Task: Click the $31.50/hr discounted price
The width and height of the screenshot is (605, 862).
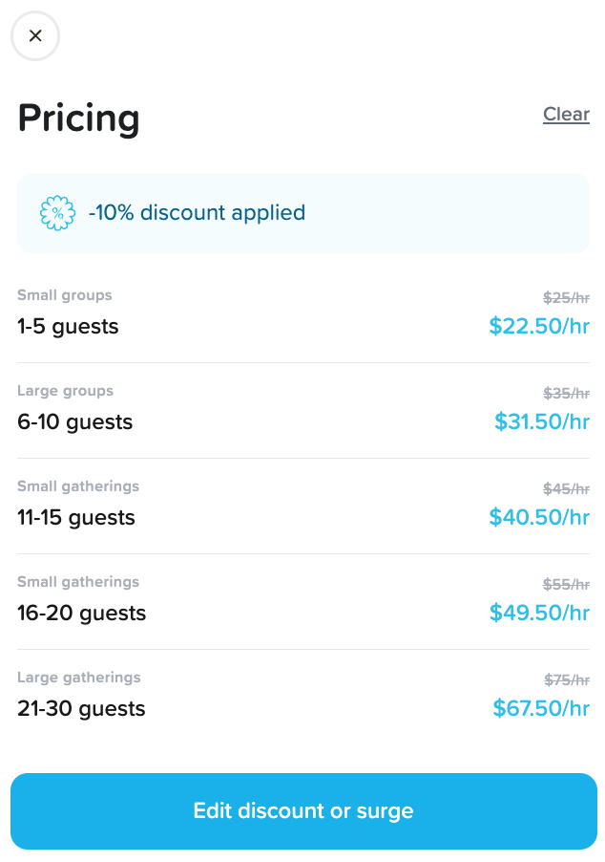Action: 542,422
